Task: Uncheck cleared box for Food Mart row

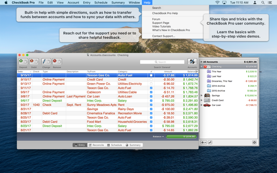Action: click(x=151, y=122)
